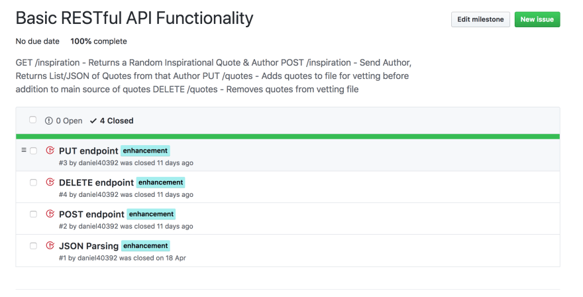583x297 pixels.
Task: Select the JSON Parsing issue checkbox
Action: tap(34, 246)
